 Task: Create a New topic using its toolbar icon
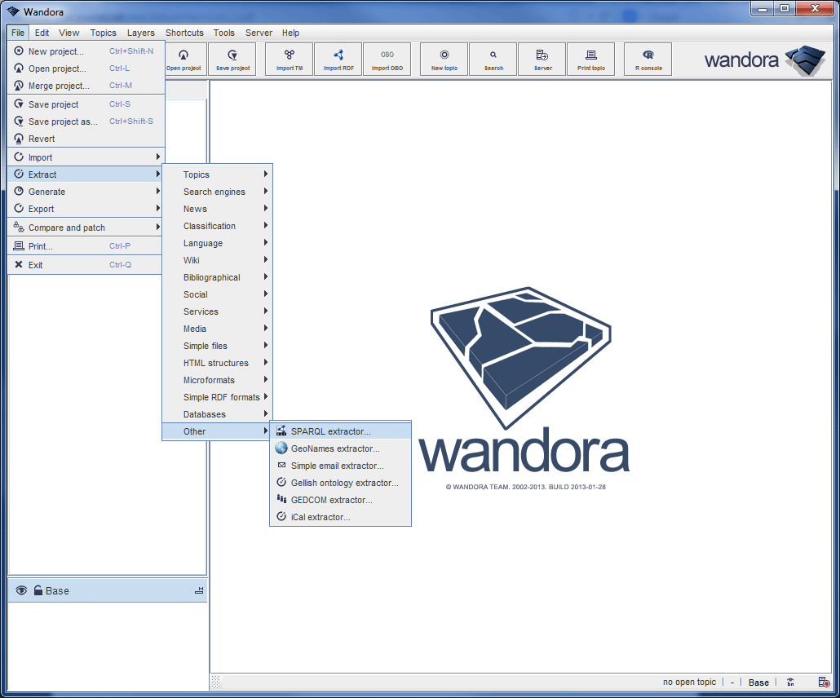443,59
